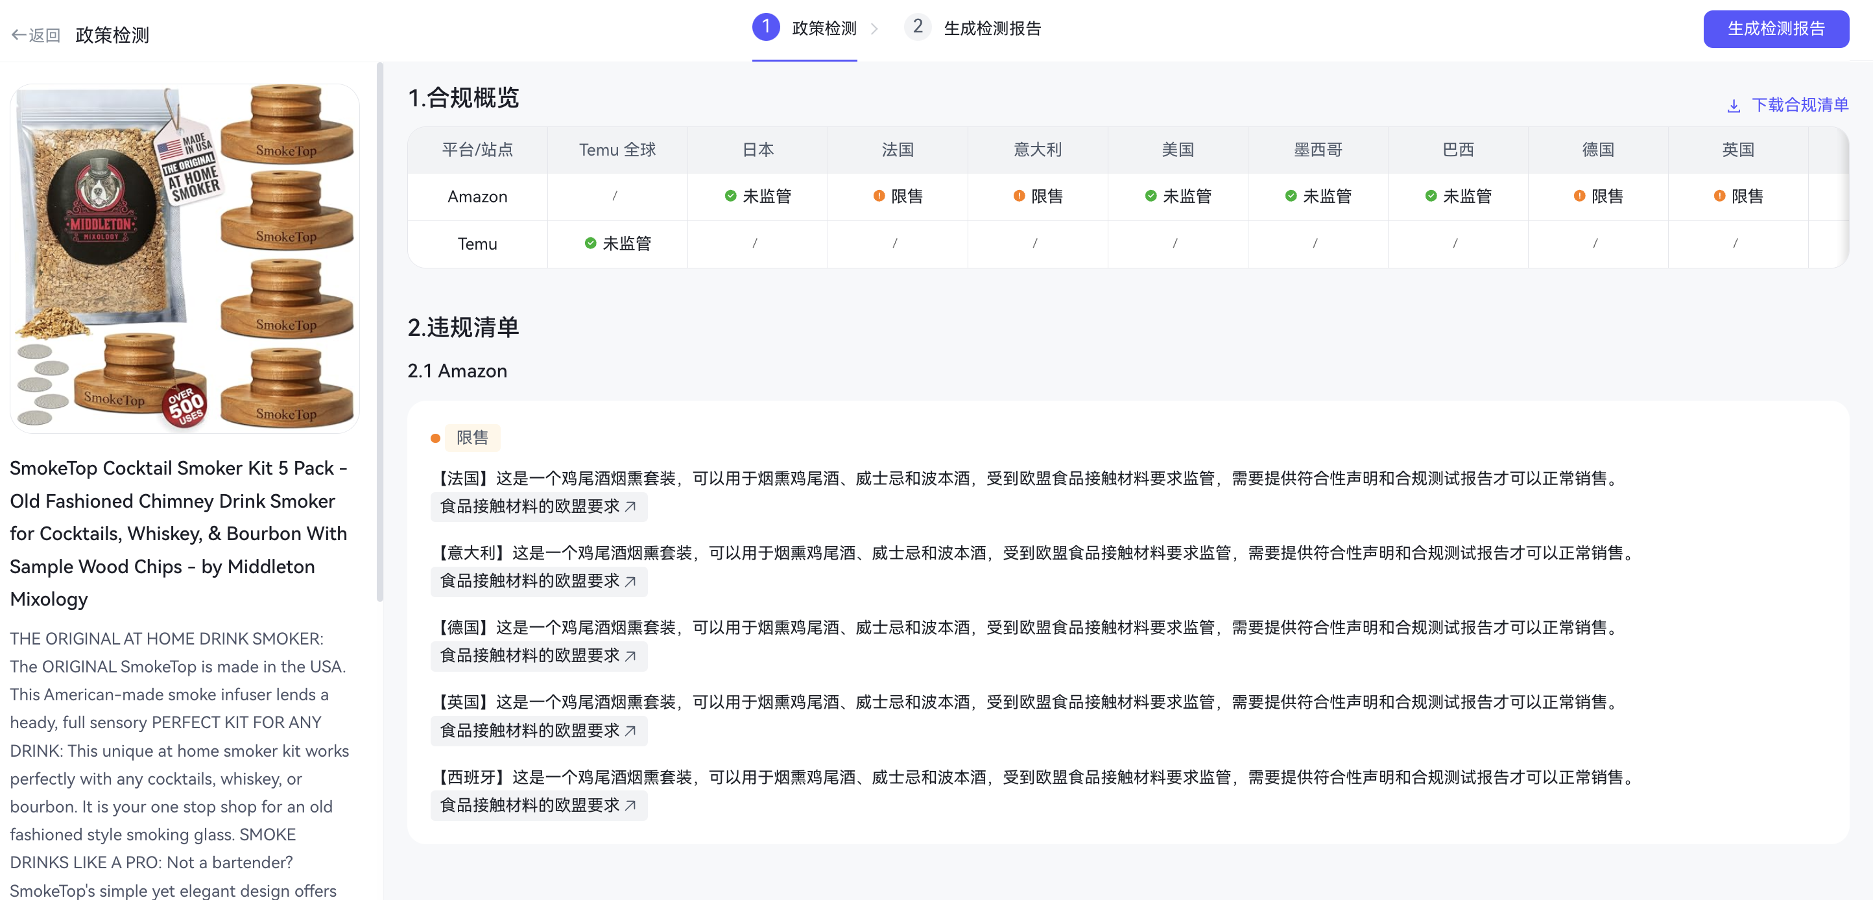Screen dimensions: 1873x900
Task: Click orange warning icon for France
Action: click(x=878, y=196)
